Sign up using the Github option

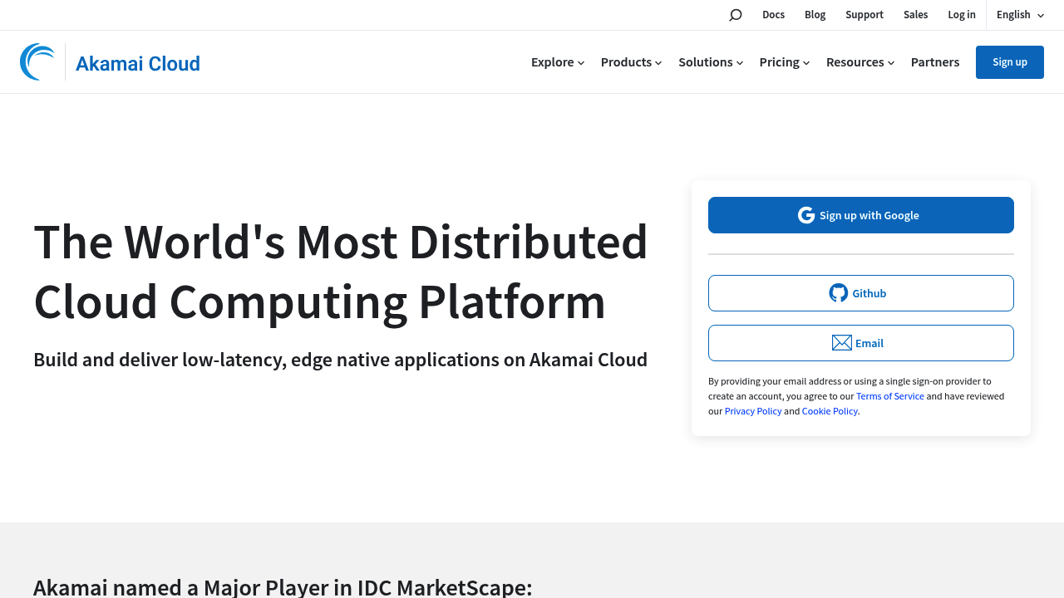861,292
